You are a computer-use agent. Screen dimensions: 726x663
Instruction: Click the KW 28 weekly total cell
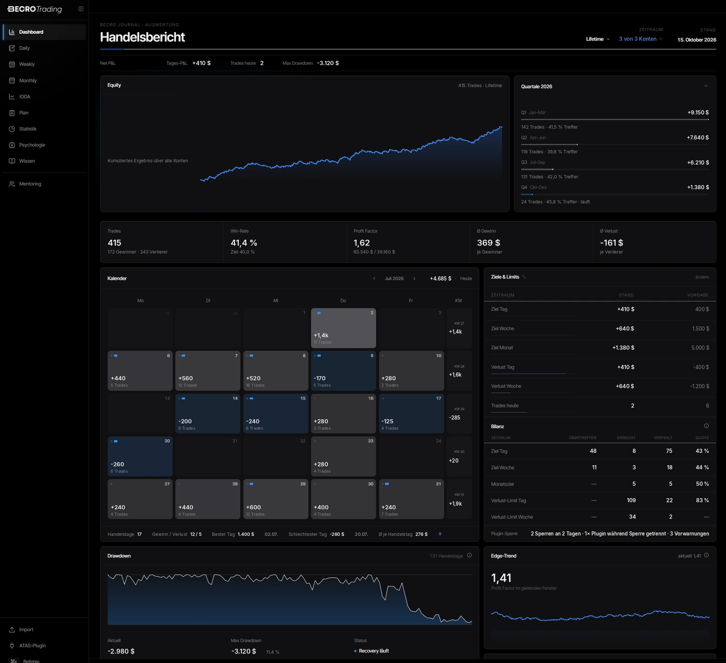click(459, 371)
